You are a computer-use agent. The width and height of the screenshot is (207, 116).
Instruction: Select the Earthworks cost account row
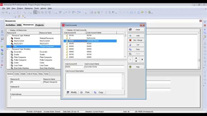90,38
